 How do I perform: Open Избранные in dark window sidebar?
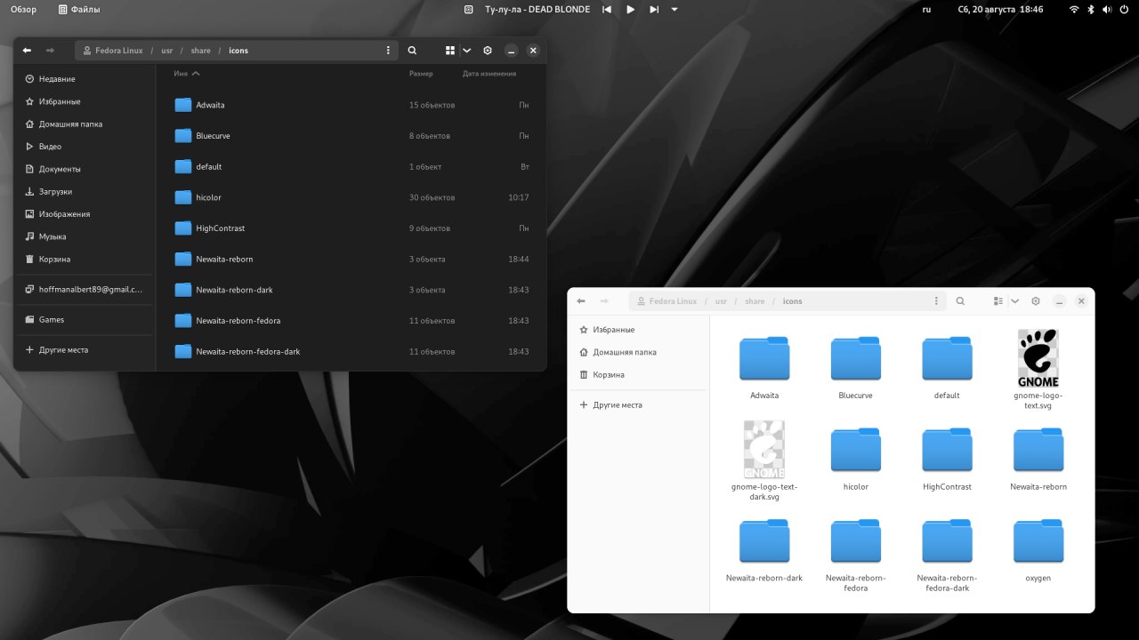coord(85,101)
